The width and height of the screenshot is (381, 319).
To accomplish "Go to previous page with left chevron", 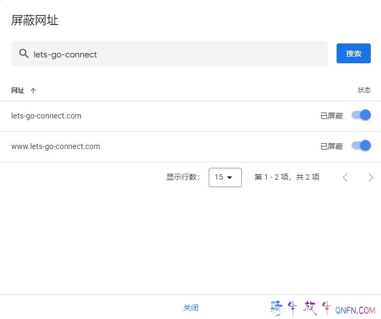I will 345,177.
